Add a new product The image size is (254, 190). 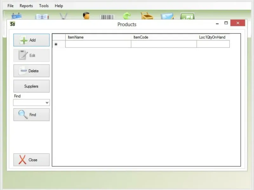pos(31,40)
